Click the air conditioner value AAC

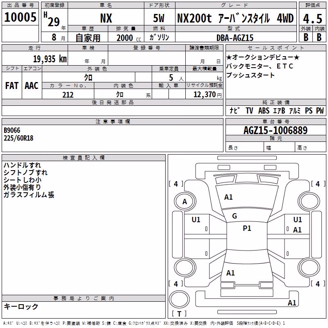point(32,86)
